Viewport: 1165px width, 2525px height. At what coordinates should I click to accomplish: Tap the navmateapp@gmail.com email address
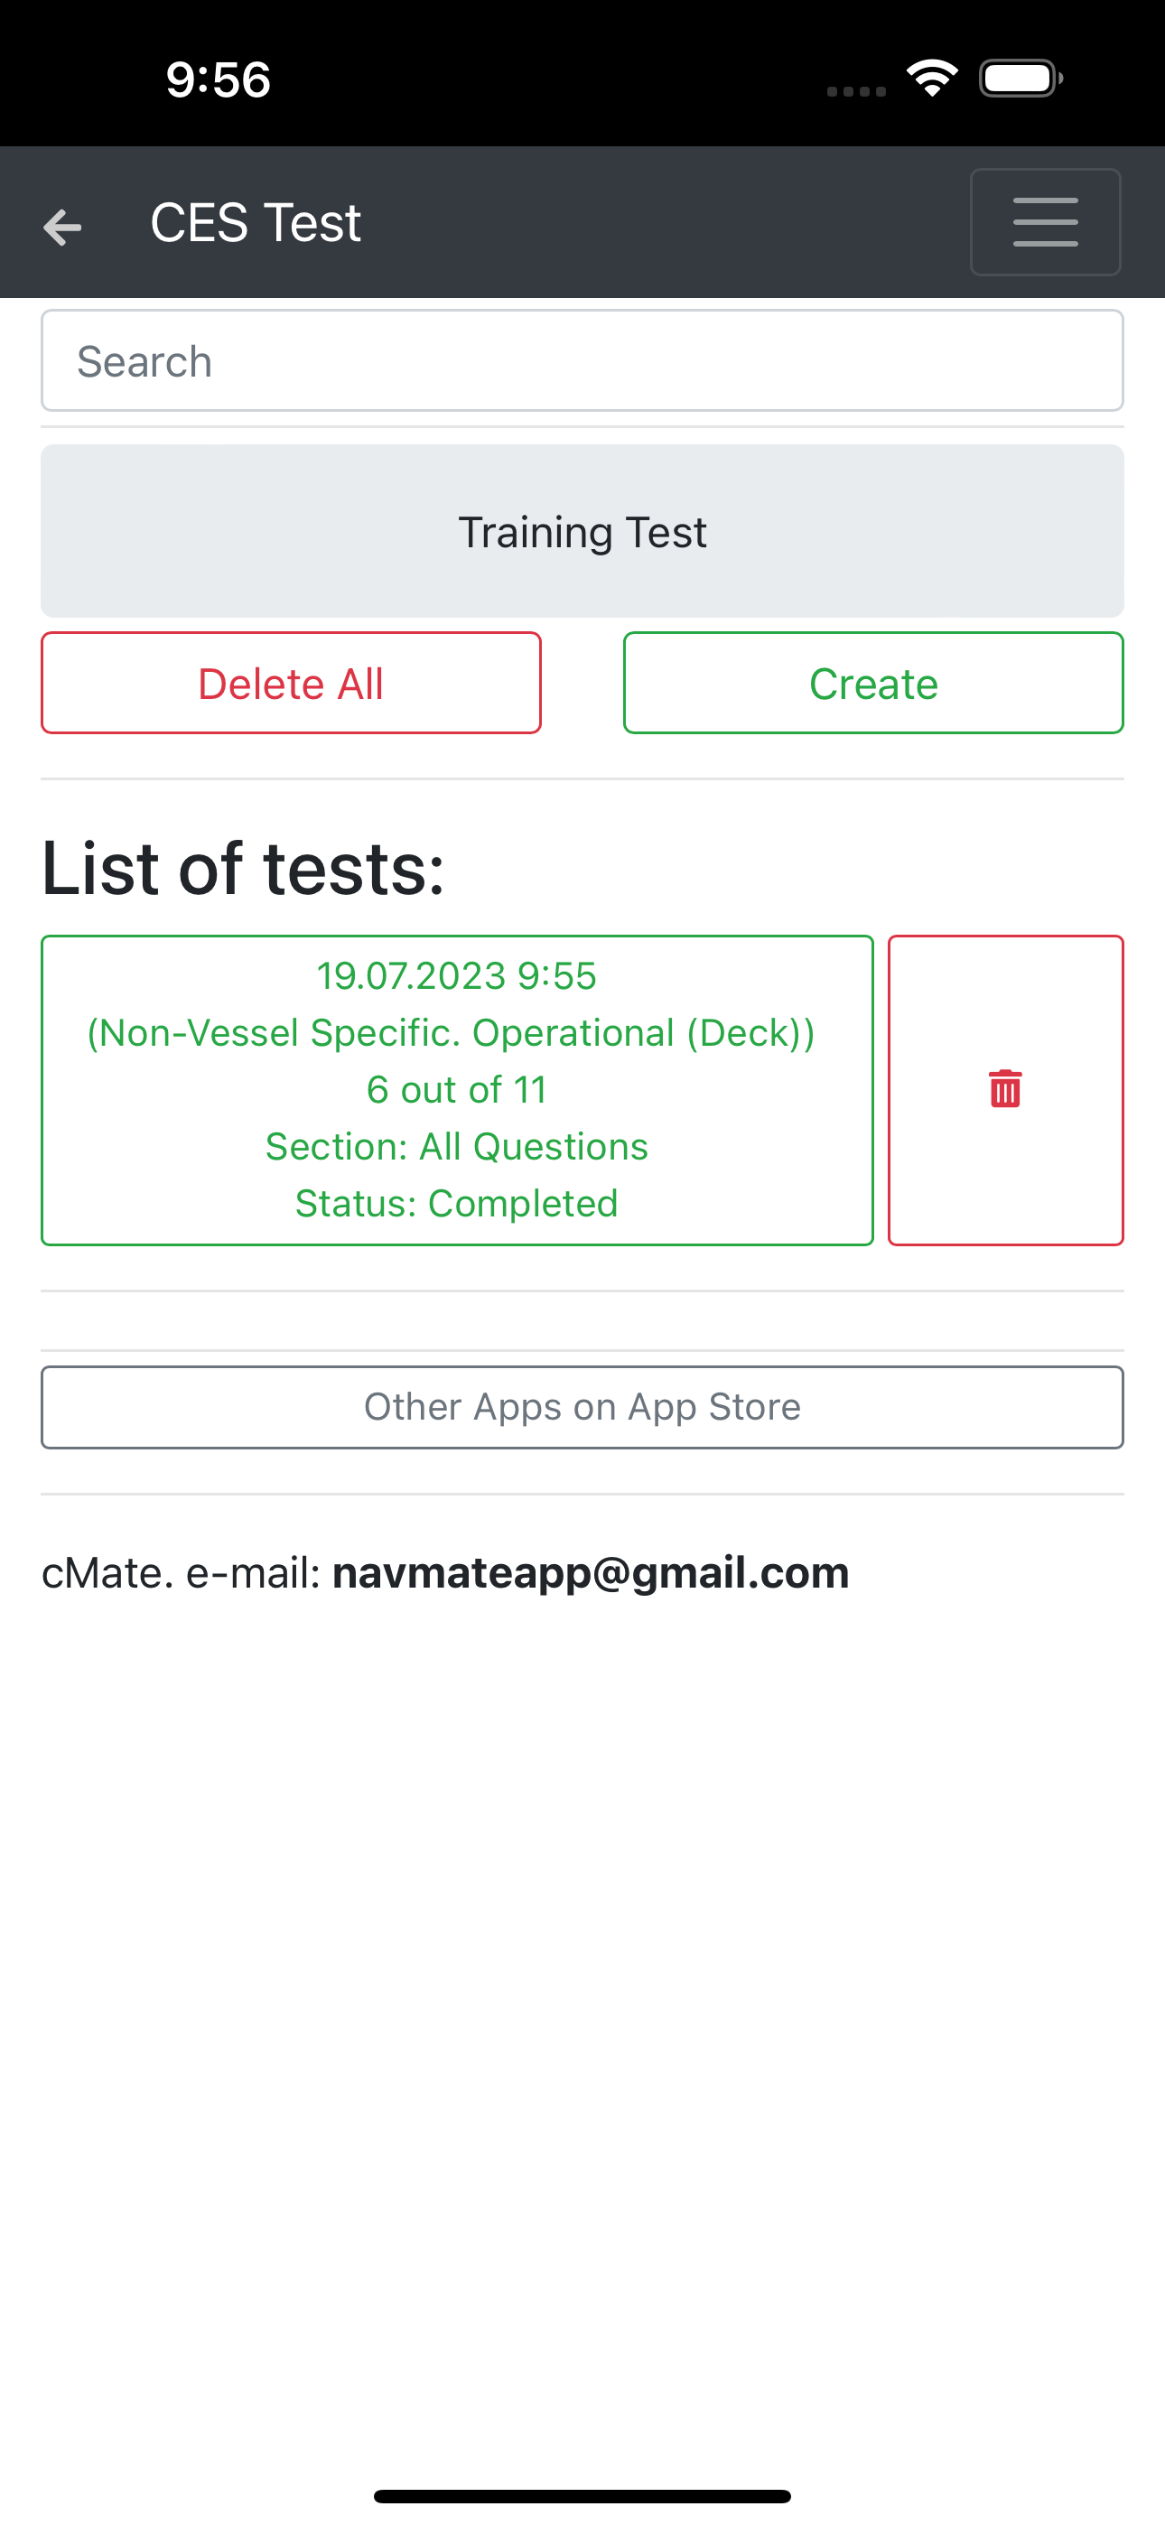pyautogui.click(x=591, y=1572)
